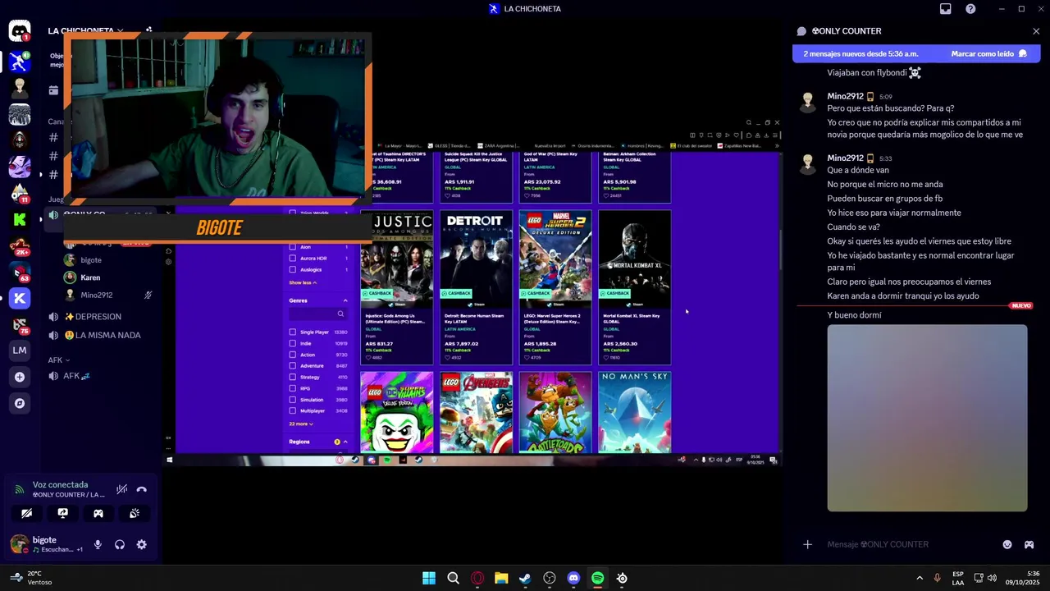Image resolution: width=1050 pixels, height=591 pixels.
Task: Disconnect from voice with hang-up icon
Action: click(x=141, y=489)
